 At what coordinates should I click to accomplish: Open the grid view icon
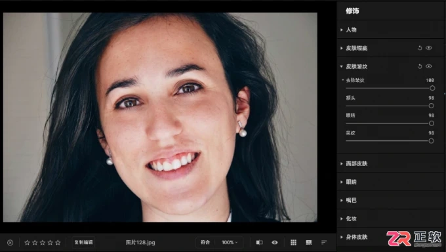tap(294, 242)
